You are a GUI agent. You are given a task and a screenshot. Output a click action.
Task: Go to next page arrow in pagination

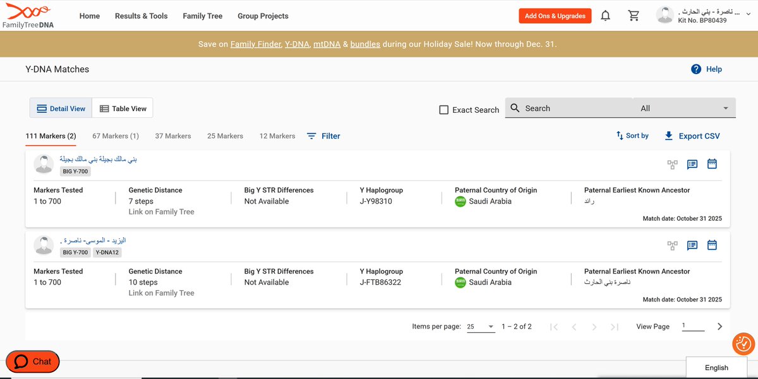(594, 327)
